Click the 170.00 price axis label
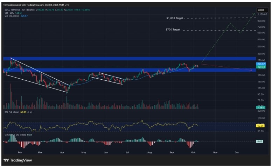Screen dimensions: 272x166 coord(261,75)
